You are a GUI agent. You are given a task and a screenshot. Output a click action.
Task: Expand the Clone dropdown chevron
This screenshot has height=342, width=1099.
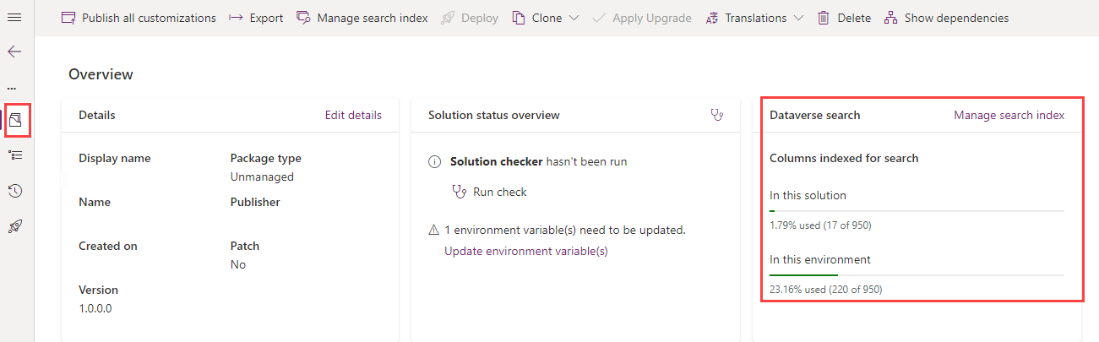[574, 18]
